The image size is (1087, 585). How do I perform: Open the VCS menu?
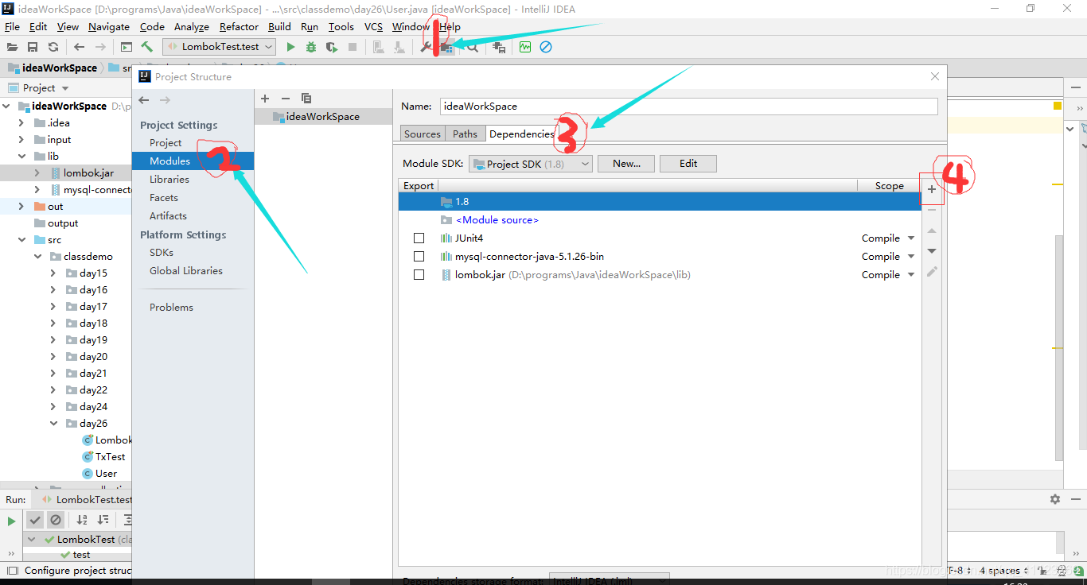click(x=373, y=27)
